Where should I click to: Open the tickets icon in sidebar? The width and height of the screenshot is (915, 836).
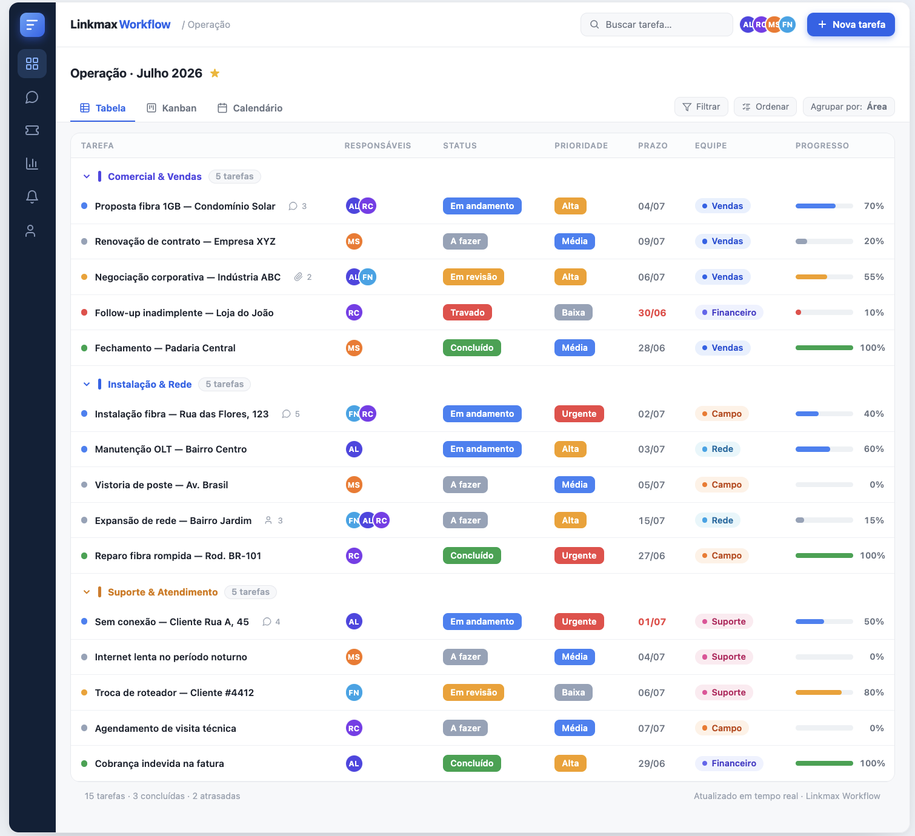32,130
